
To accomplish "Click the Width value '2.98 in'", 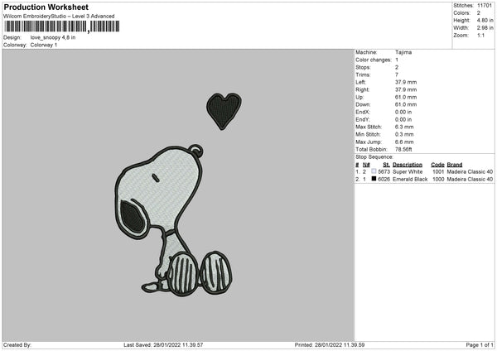I will [485, 28].
